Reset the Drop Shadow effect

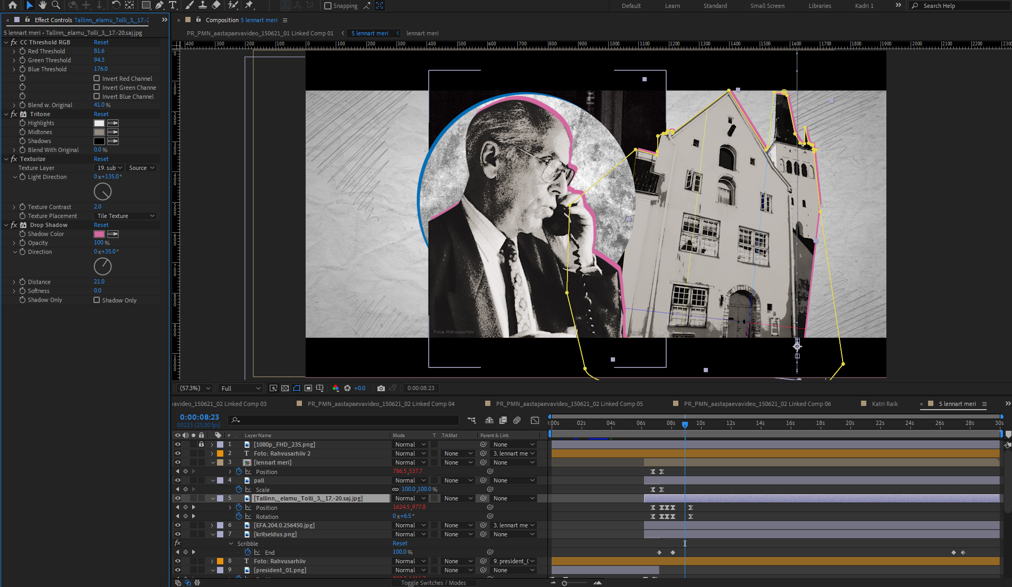(101, 225)
